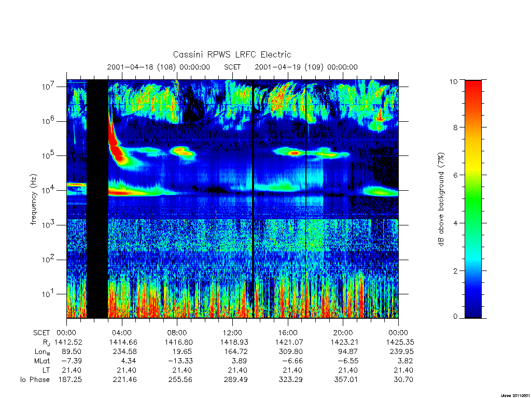The height and width of the screenshot is (398, 531).
Task: Click the LonIII value 309.80
Action: (x=291, y=352)
